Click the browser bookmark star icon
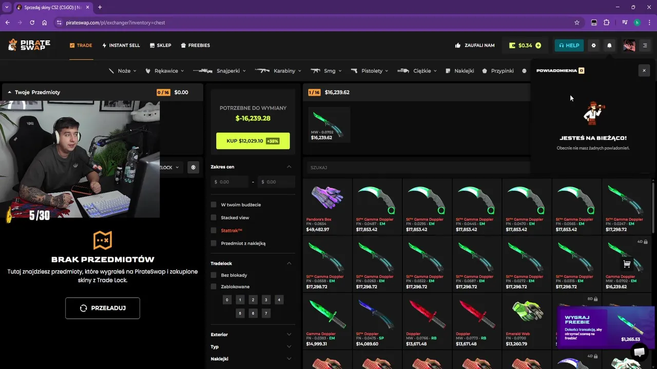 tap(577, 23)
